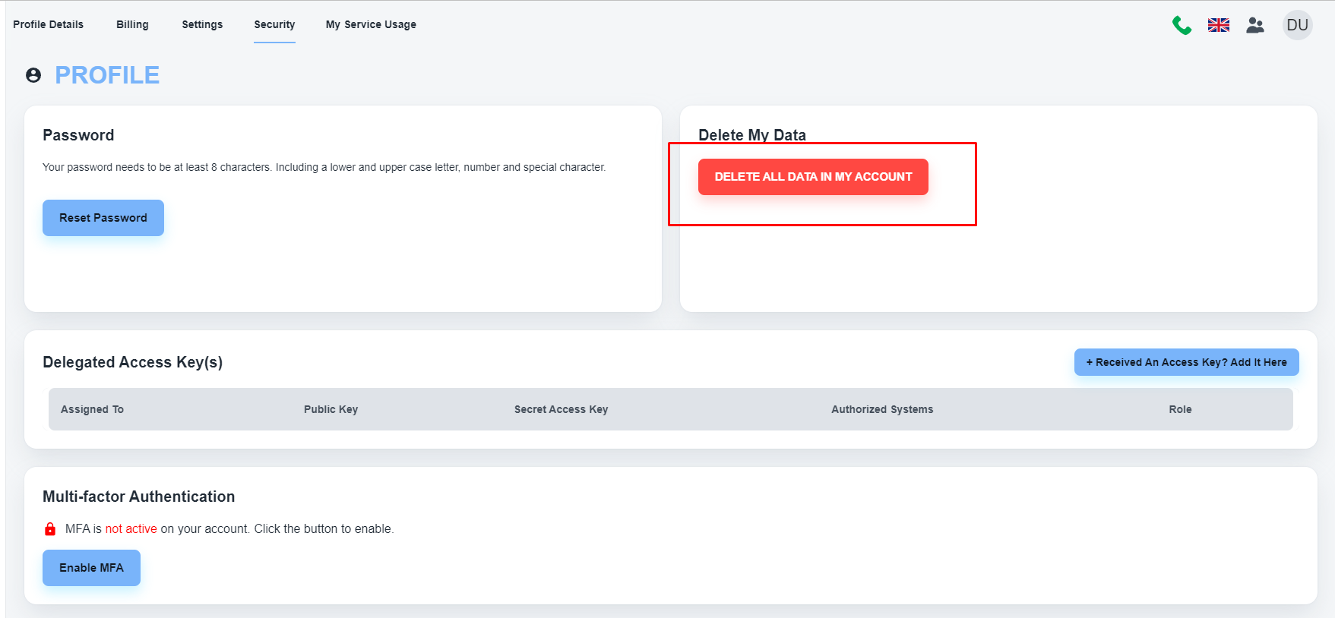Go to the Settings tab
The image size is (1335, 618).
(x=202, y=24)
